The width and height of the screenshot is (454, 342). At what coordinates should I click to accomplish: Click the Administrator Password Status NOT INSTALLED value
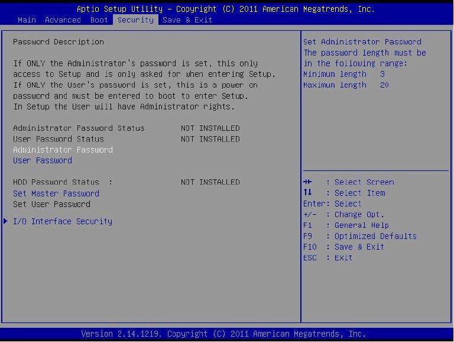[x=210, y=128]
